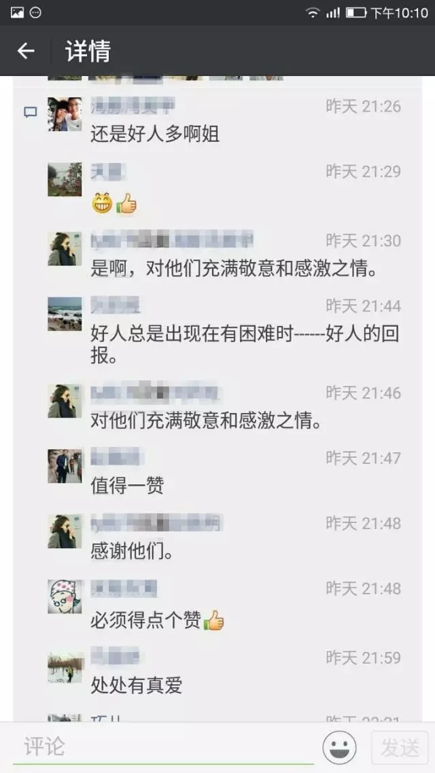Tap seaside avatar at 21:44 comment
This screenshot has height=773, width=435.
(65, 314)
